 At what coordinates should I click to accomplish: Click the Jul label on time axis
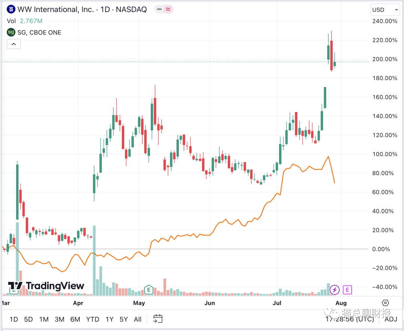[x=277, y=303]
